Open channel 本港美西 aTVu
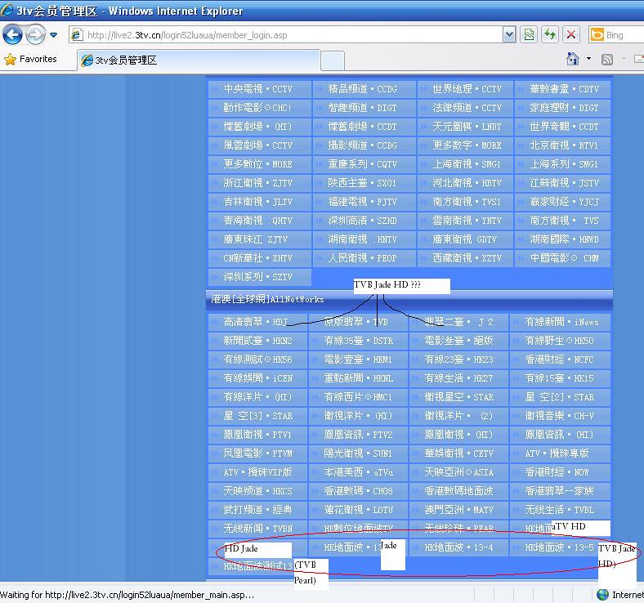The image size is (644, 603). click(x=359, y=472)
